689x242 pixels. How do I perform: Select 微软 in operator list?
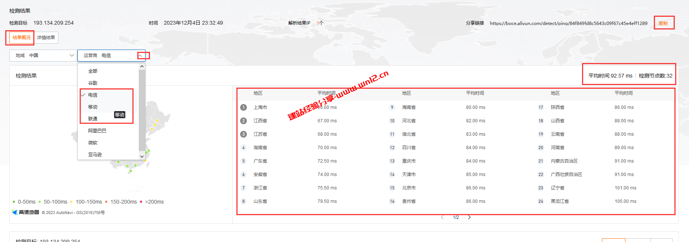(x=108, y=143)
